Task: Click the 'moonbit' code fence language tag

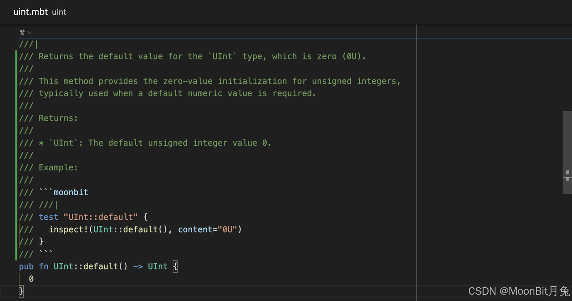Action: 71,192
